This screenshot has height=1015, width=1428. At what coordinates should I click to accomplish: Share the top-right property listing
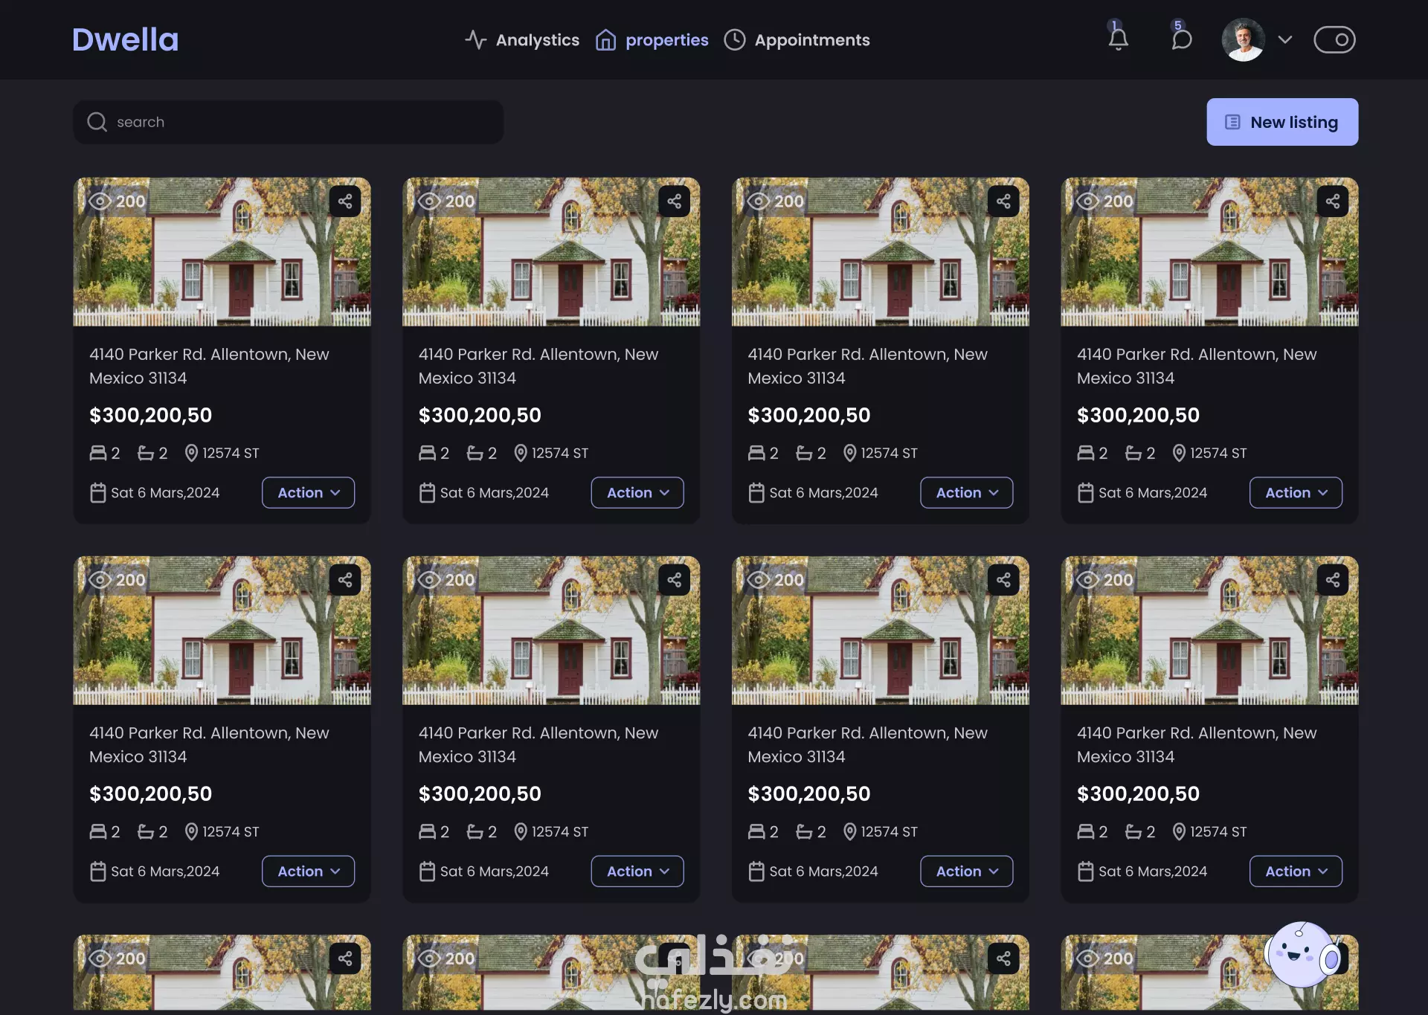click(x=1332, y=202)
